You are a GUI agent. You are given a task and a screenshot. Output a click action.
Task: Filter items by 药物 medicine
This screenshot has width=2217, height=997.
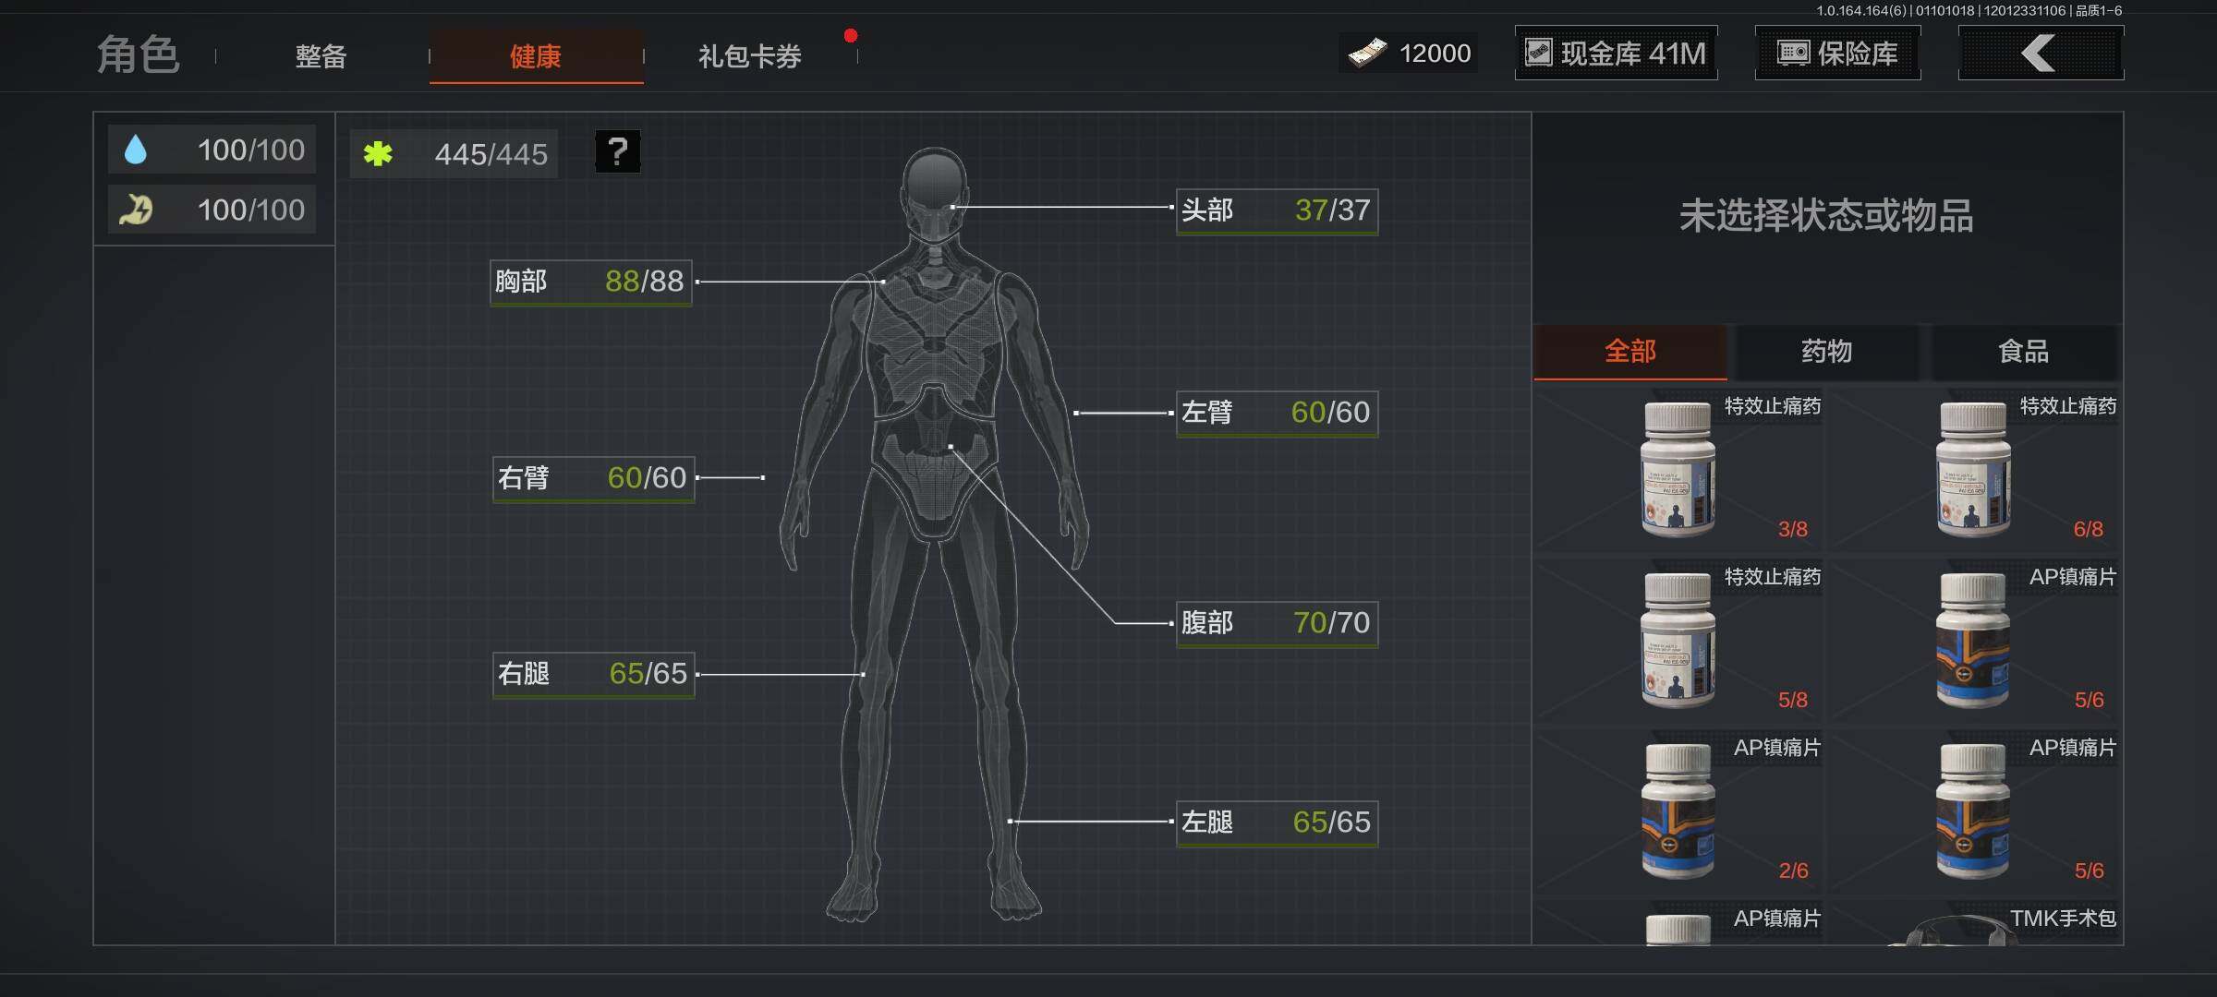(1826, 352)
